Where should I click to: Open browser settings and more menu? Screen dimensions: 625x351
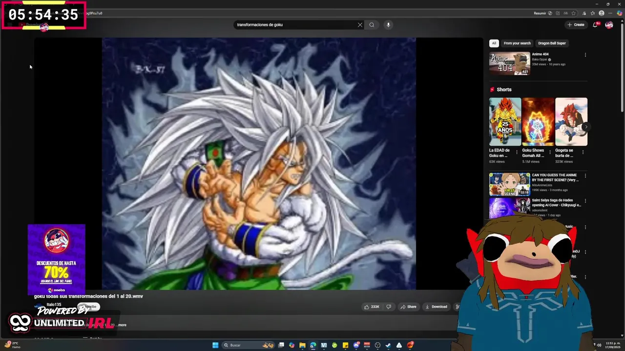610,13
